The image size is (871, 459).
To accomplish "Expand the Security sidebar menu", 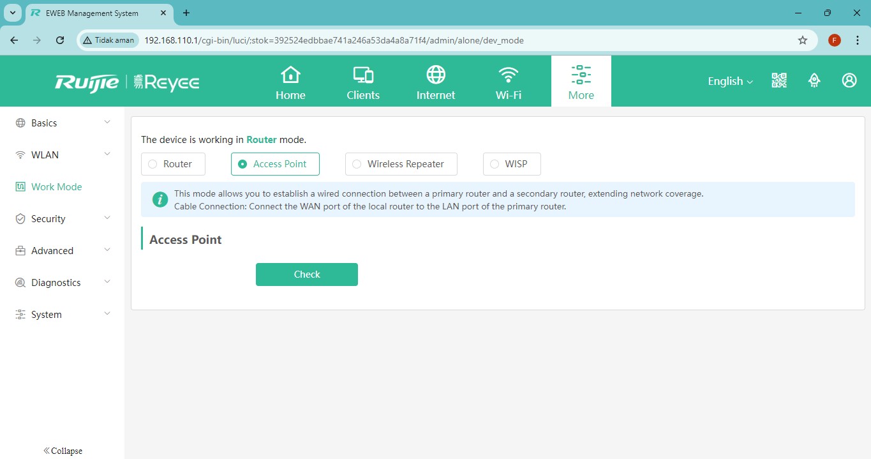I will (x=63, y=219).
